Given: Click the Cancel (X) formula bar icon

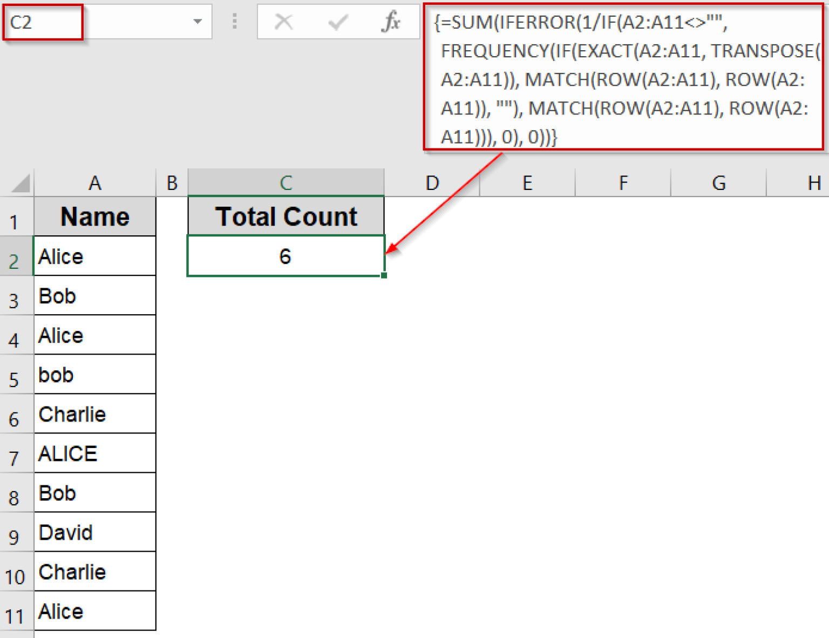Looking at the screenshot, I should (x=283, y=22).
